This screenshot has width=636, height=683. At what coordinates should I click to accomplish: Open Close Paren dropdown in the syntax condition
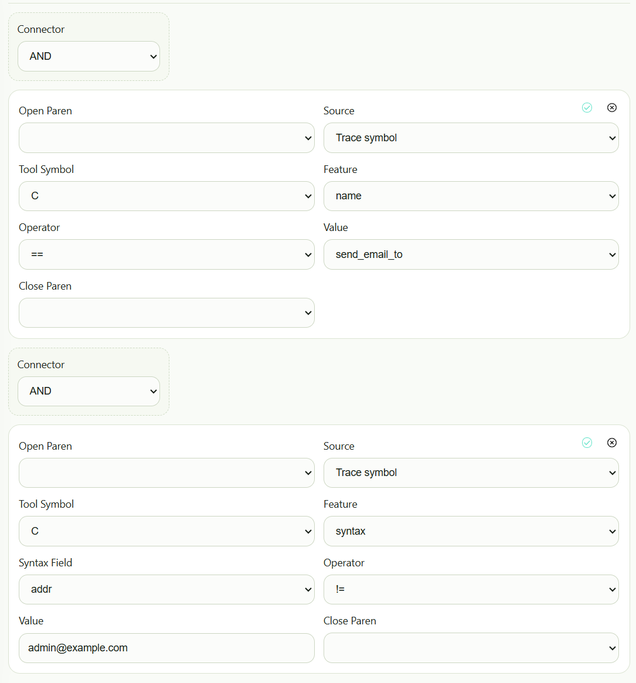(x=471, y=648)
